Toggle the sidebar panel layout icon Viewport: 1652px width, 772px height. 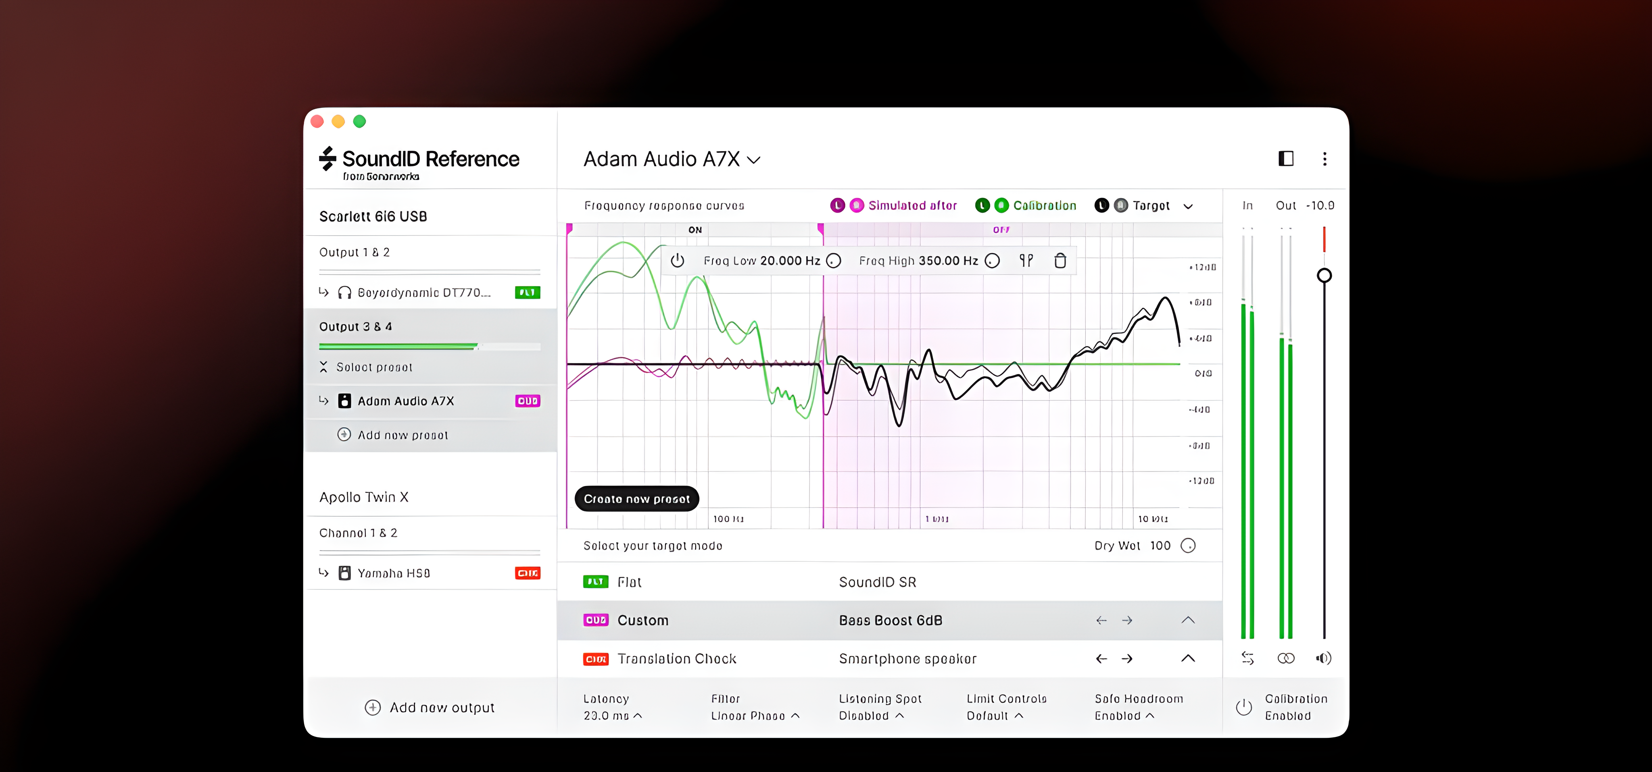point(1286,158)
